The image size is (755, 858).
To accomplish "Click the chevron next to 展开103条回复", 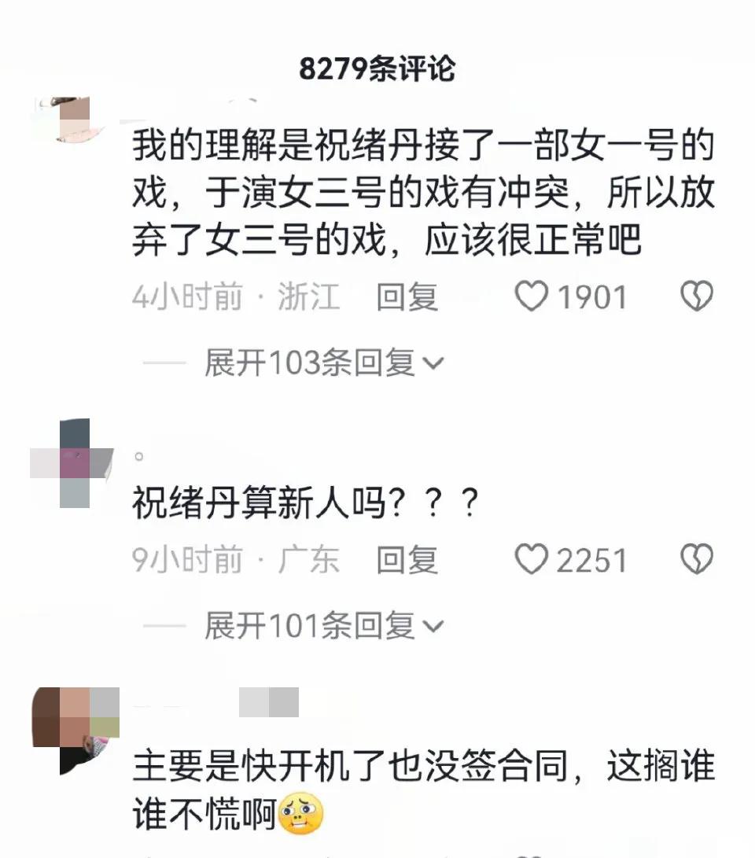I will 433,363.
